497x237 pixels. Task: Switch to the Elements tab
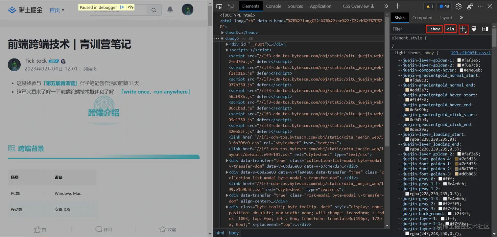(x=251, y=6)
